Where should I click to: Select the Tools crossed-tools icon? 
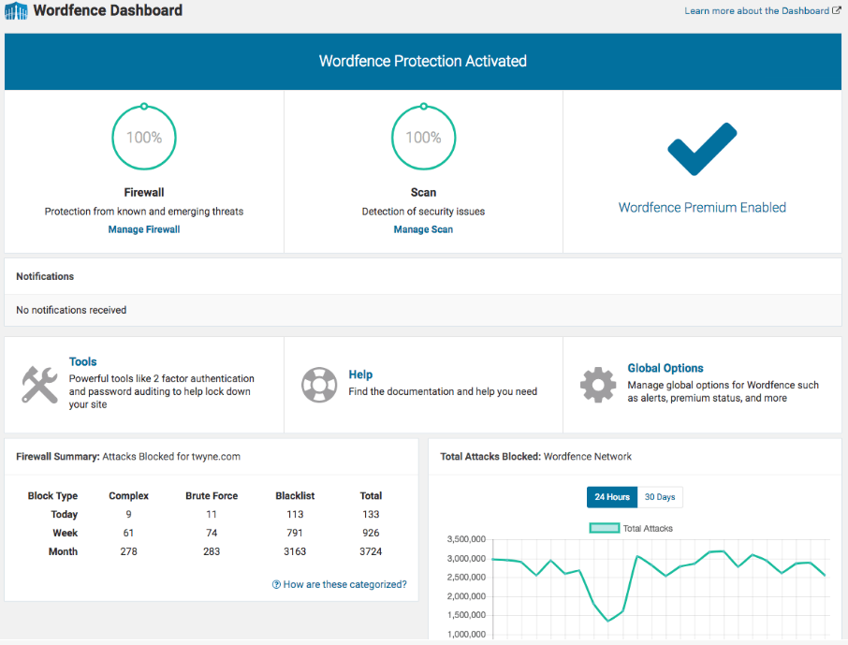pyautogui.click(x=39, y=384)
